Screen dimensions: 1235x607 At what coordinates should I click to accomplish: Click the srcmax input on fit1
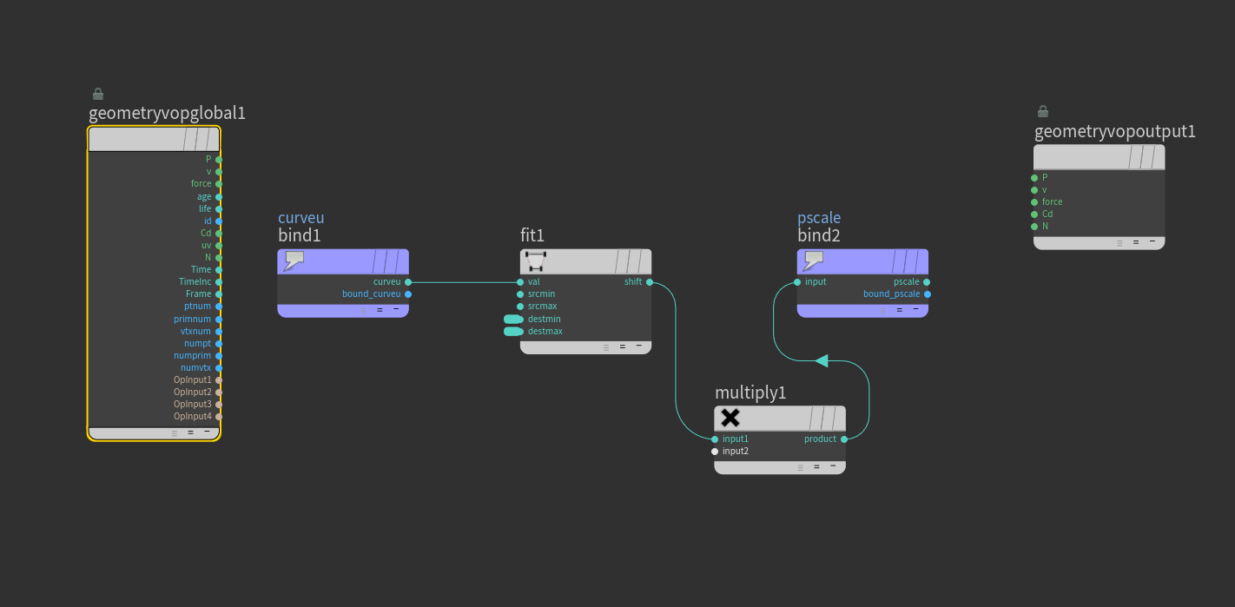[520, 307]
